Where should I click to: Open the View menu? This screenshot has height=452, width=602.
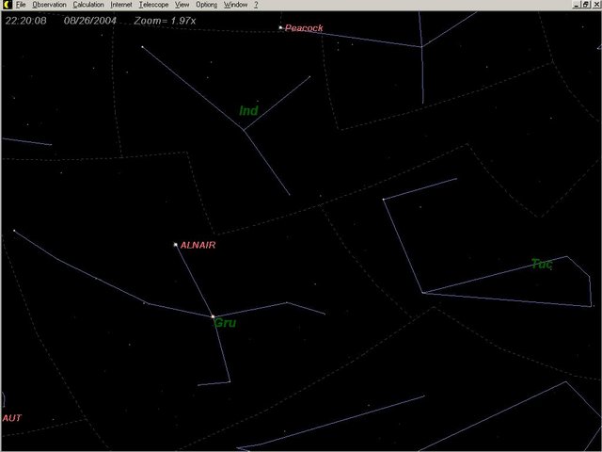pos(182,5)
